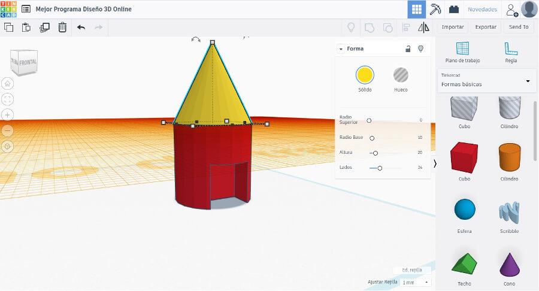539x291 pixels.
Task: Toggle the lock on Forma panel
Action: click(408, 48)
